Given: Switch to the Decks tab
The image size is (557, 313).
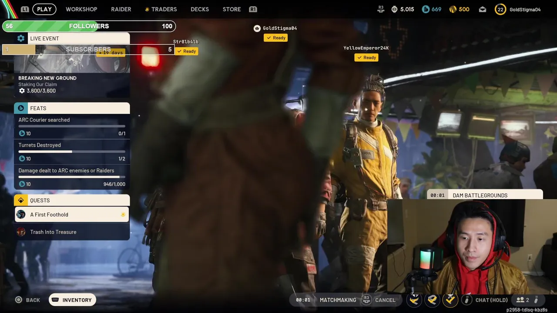Looking at the screenshot, I should coord(200,9).
